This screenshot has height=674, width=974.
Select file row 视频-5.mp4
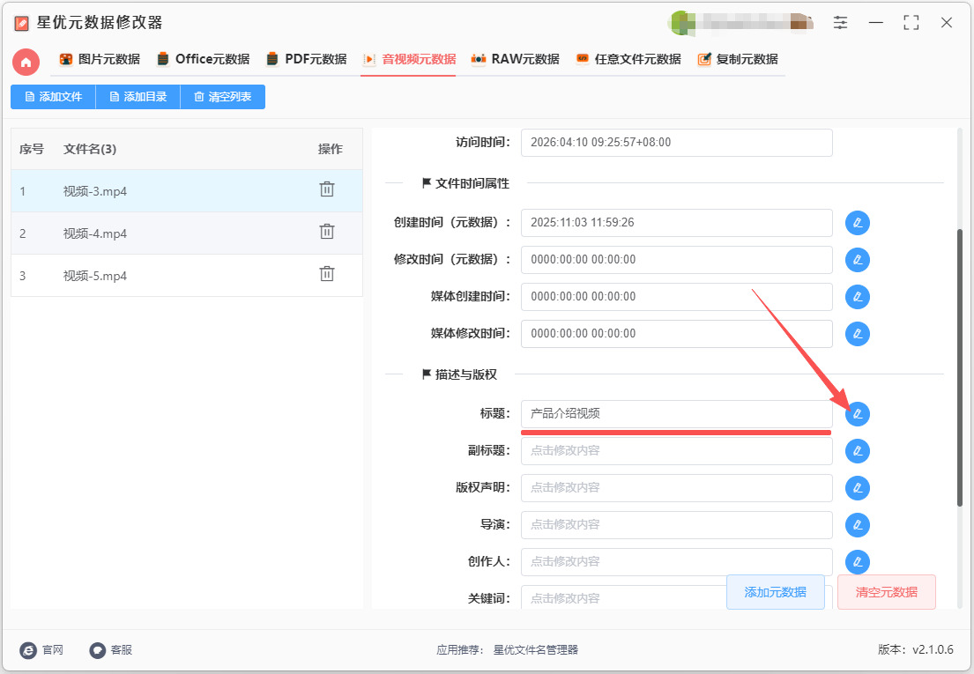pyautogui.click(x=187, y=276)
